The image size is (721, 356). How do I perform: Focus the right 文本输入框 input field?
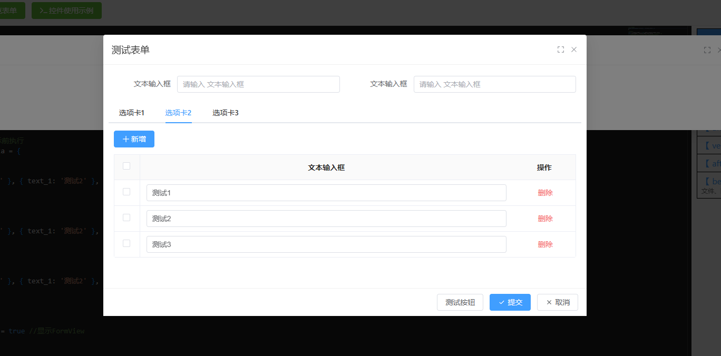(494, 84)
